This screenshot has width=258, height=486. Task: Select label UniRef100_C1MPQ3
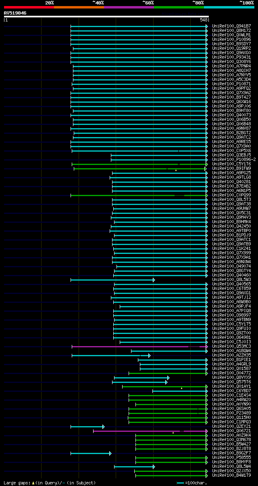(x=231, y=422)
